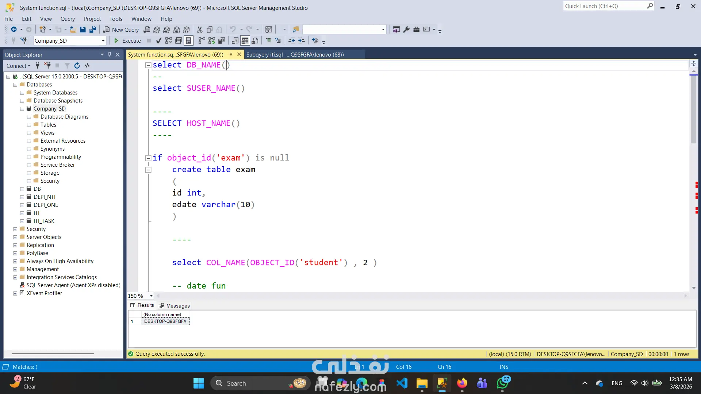Viewport: 701px width, 394px height.
Task: Click the Programmability folder
Action: tap(61, 157)
